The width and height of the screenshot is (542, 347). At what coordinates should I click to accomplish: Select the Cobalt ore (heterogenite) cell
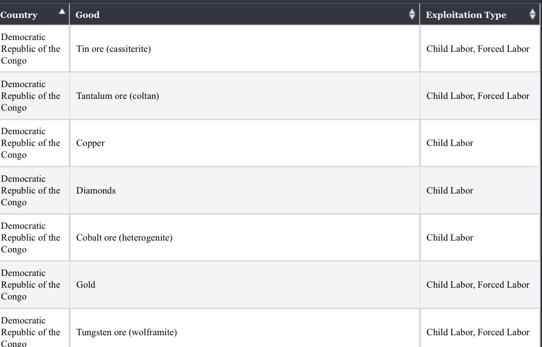(x=124, y=237)
